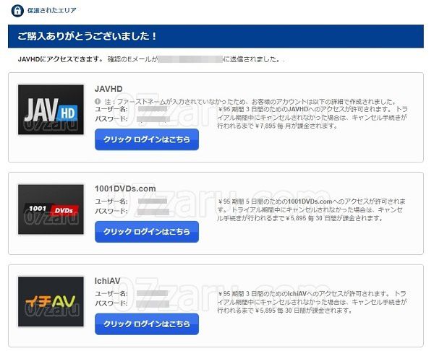
Task: Click JAVHD パスワード label
Action: click(111, 119)
